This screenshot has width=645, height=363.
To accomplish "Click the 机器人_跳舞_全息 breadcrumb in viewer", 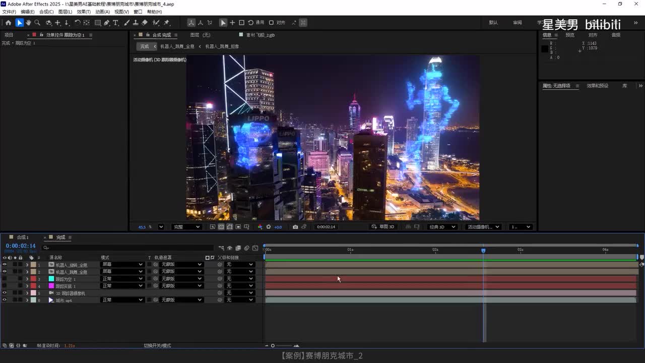I will pos(177,46).
